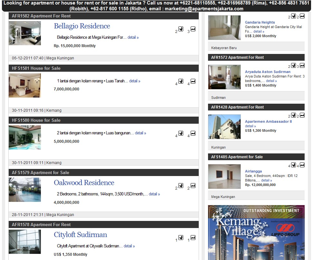This screenshot has width=313, height=260.
Task: Click the bedroom icon above Gandaria Heights
Action: [302, 16]
